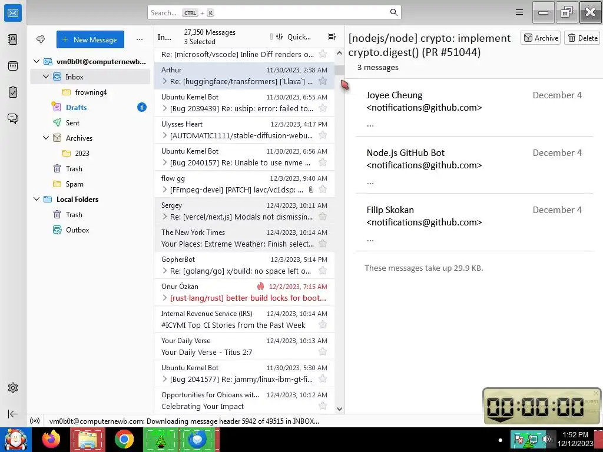Archive the selected conversation
603x452 pixels.
[x=541, y=38]
